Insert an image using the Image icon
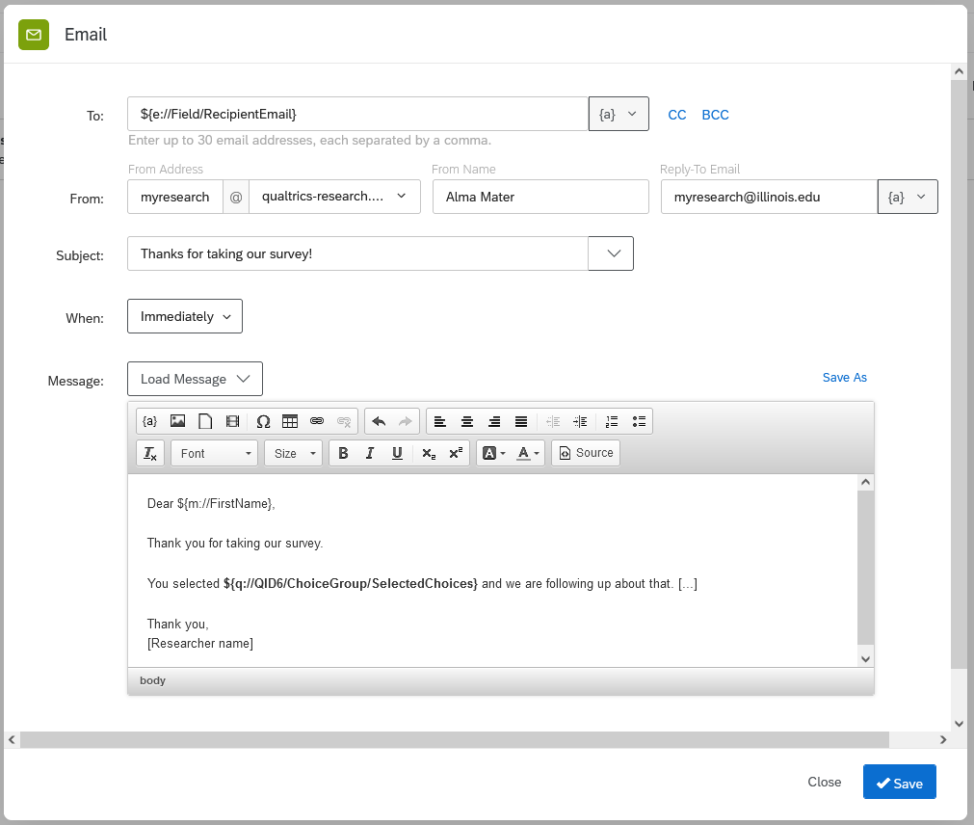The image size is (974, 825). coord(177,421)
